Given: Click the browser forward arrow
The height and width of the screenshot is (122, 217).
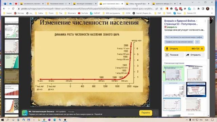Looking at the screenshot, I should 8,8.
